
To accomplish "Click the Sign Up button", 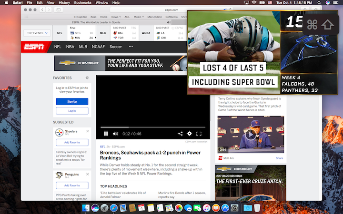I will 72,102.
